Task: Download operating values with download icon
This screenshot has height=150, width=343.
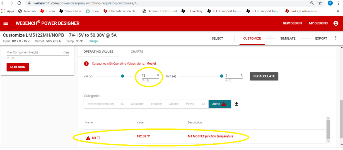Action: coord(236,104)
